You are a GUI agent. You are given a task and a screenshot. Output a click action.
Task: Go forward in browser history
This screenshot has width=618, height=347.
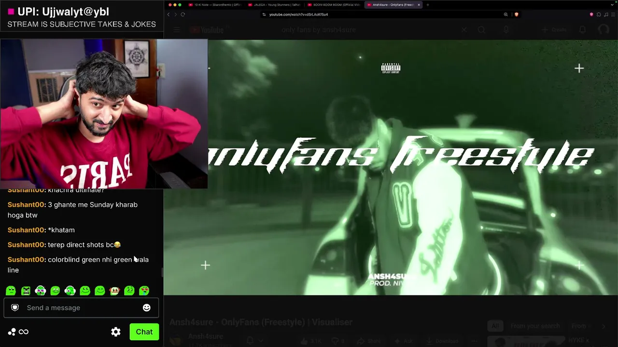tap(175, 14)
